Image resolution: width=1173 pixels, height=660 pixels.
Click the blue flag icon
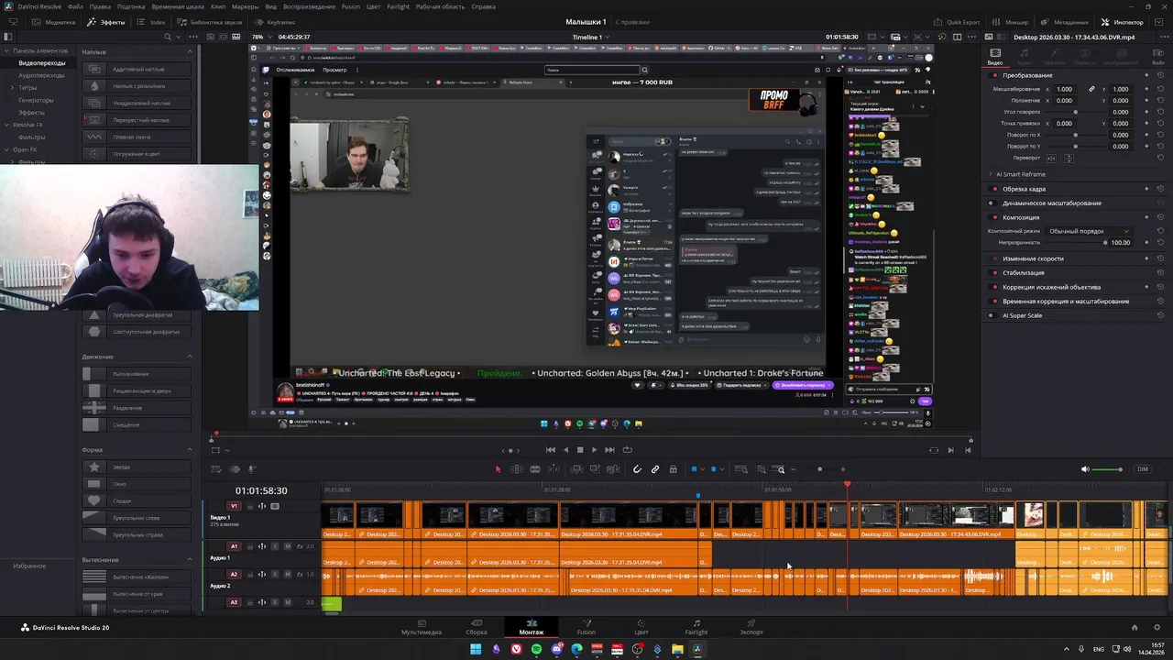click(x=694, y=469)
